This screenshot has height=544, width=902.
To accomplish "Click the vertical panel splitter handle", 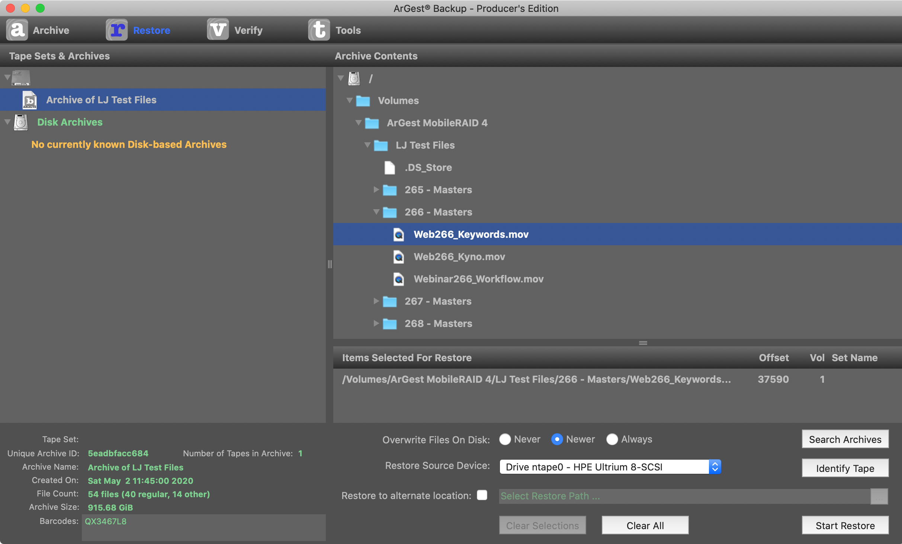I will tap(330, 264).
